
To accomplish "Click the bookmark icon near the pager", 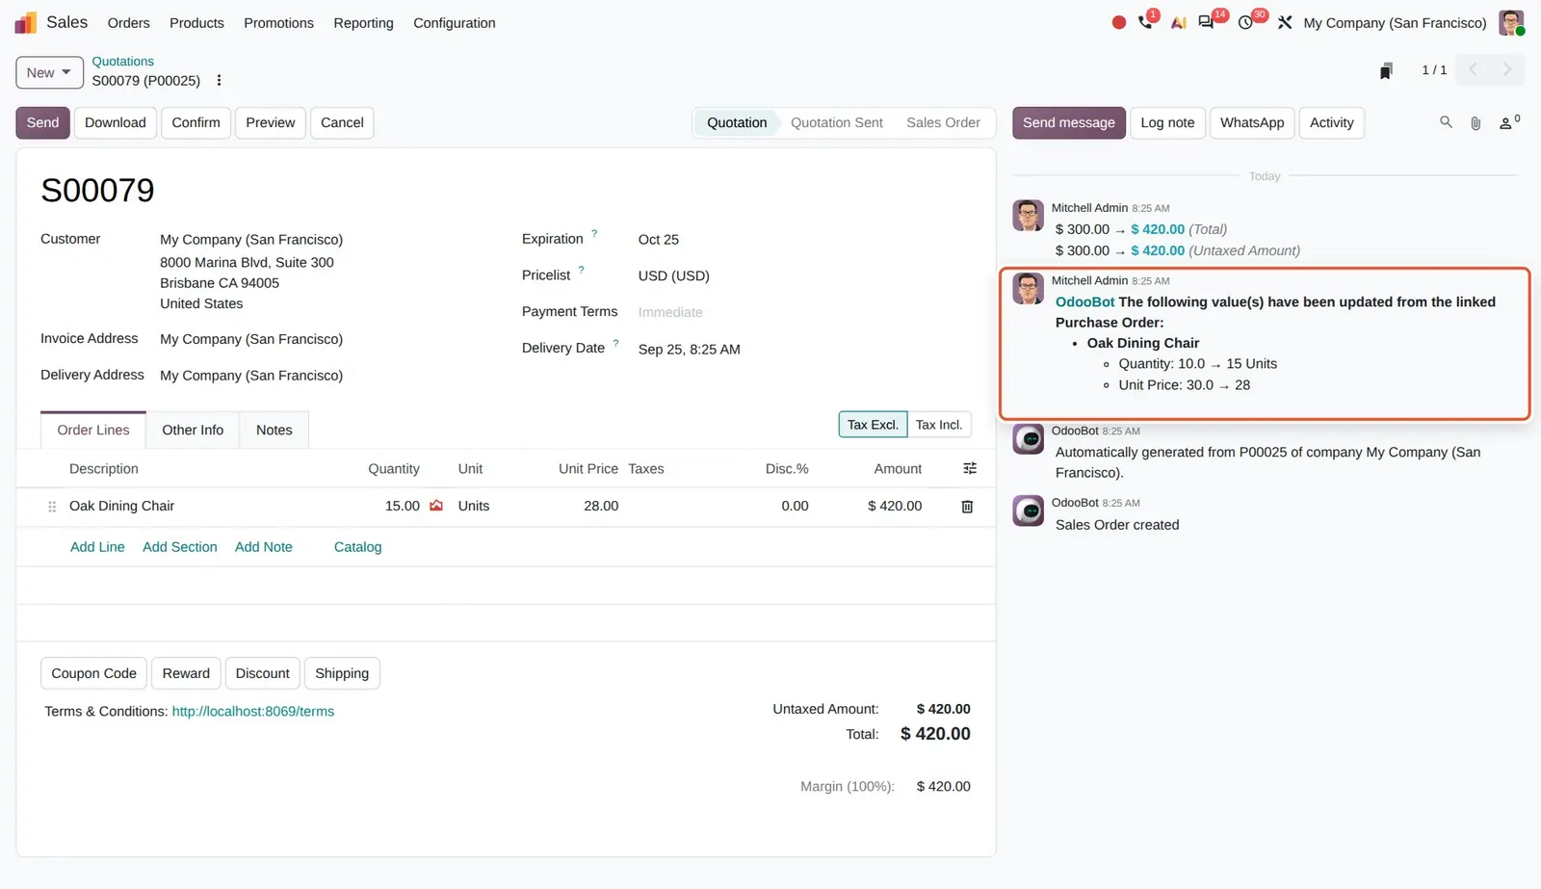I will click(x=1386, y=70).
